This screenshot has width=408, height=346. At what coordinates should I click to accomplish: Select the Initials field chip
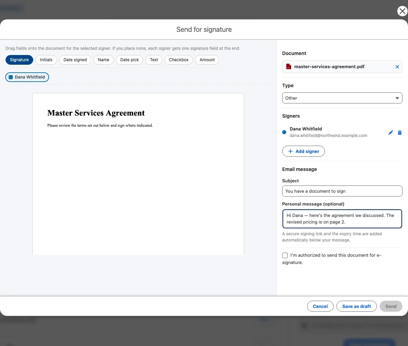[x=46, y=60]
